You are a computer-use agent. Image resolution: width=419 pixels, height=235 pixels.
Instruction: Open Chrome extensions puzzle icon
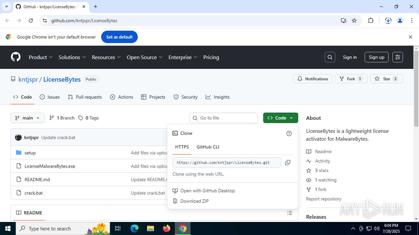click(x=371, y=21)
